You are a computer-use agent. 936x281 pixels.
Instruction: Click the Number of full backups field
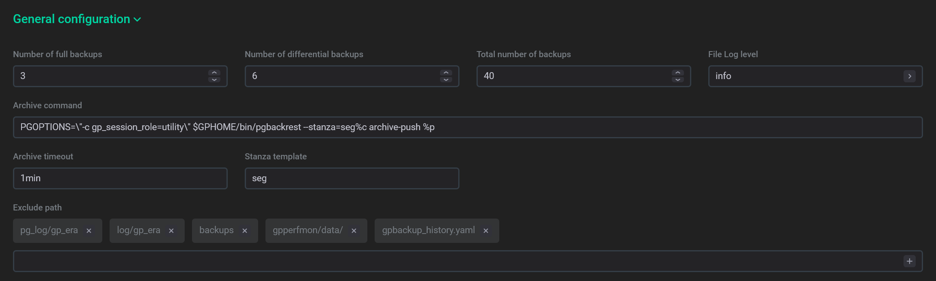click(110, 76)
